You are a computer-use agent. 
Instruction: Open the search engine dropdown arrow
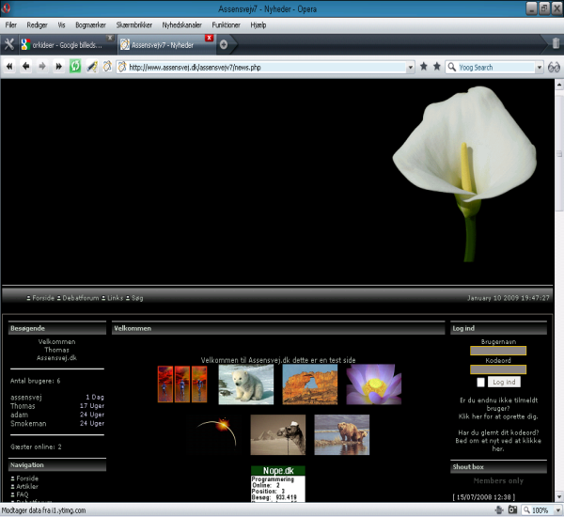pos(539,68)
